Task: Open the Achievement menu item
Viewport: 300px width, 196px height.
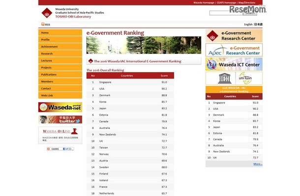Action: [60, 47]
